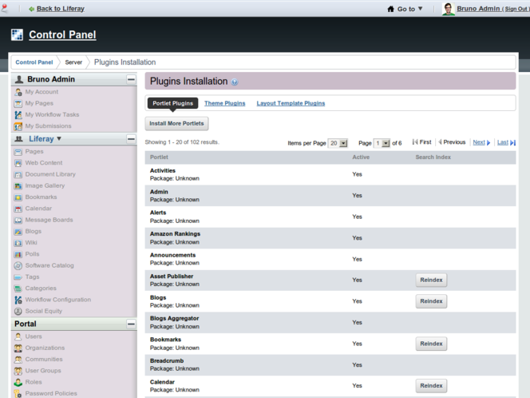Click the Social Equity icon

pos(18,311)
